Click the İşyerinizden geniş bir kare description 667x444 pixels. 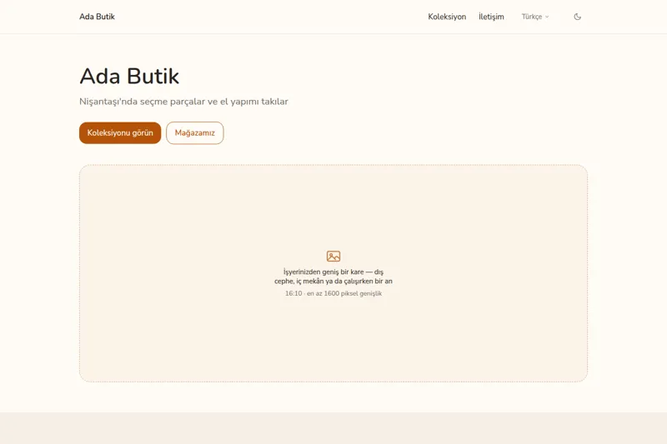tap(333, 277)
